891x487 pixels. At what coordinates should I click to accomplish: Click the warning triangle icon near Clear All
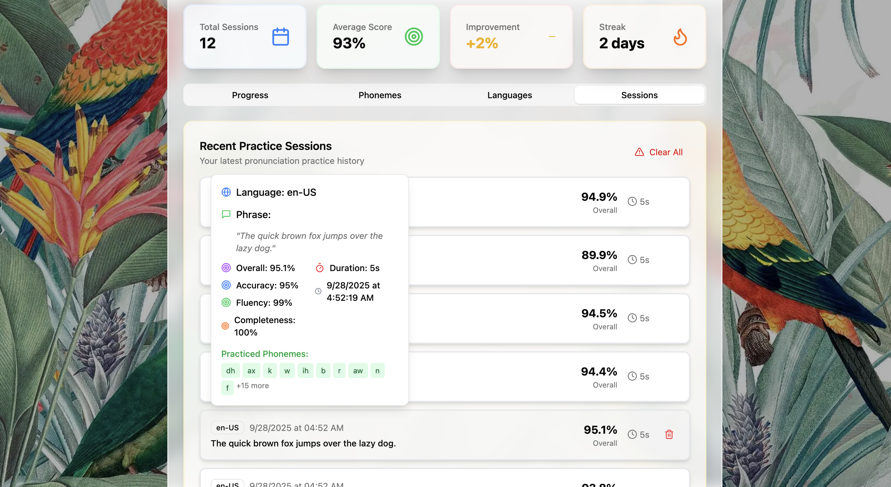[639, 152]
